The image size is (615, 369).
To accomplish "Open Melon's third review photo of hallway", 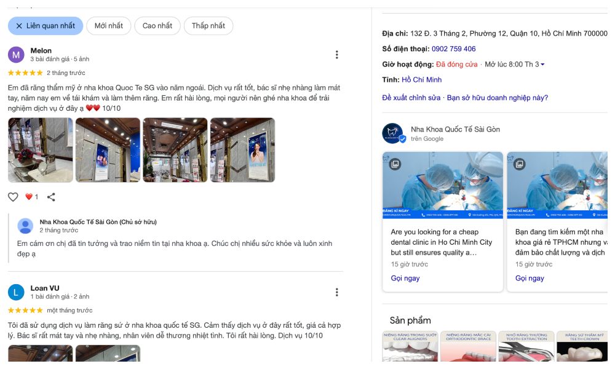I will pyautogui.click(x=175, y=150).
